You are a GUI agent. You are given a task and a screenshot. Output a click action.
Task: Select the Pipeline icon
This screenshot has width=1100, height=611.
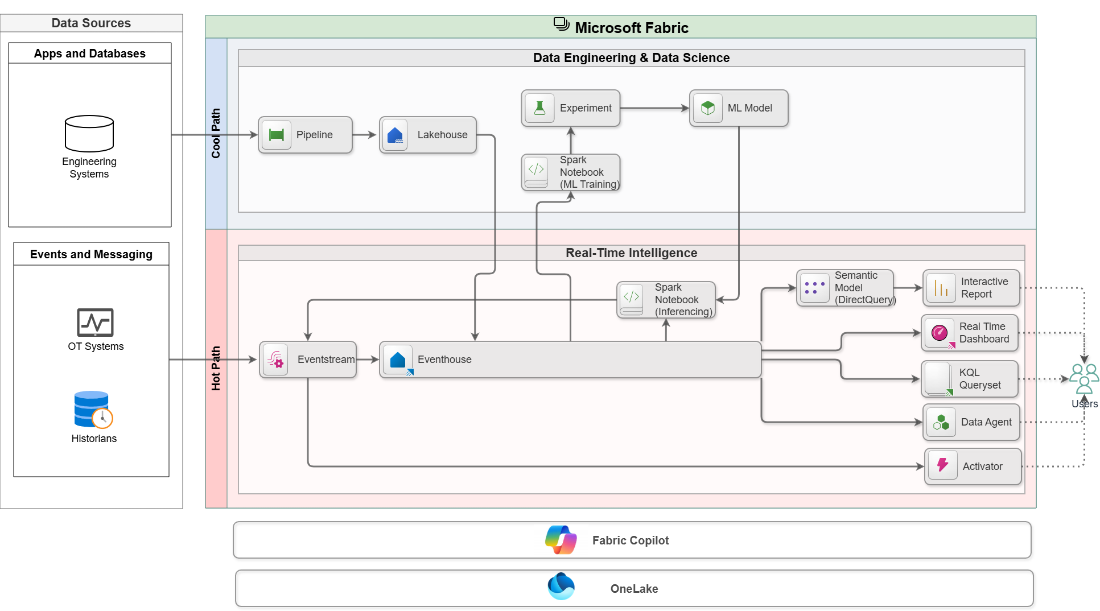[275, 135]
